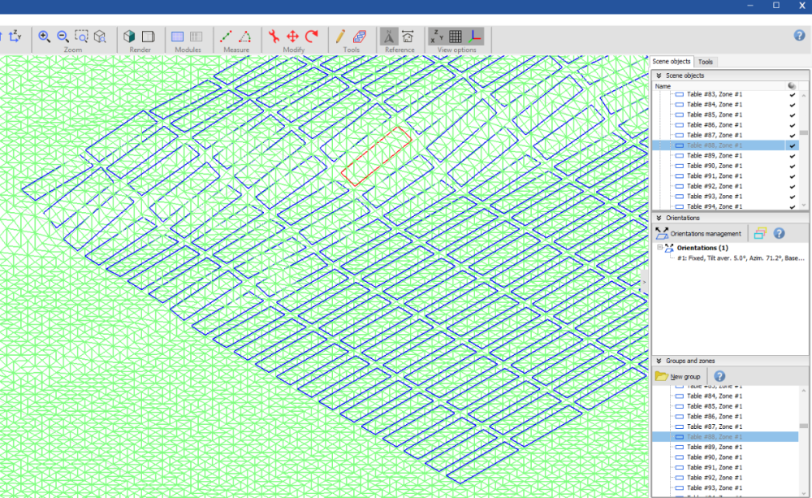
Task: Select the Scene objects tab
Action: (x=672, y=62)
